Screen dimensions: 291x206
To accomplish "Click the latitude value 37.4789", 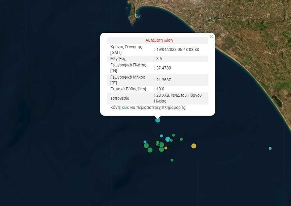I will click(x=163, y=68).
